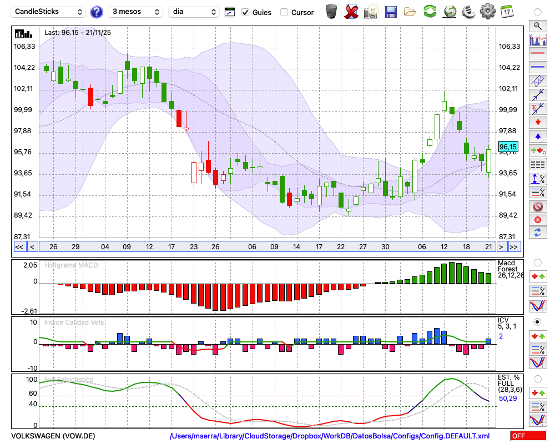The width and height of the screenshot is (555, 444).
Task: Select the magnifier zoom tool
Action: coord(537,26)
